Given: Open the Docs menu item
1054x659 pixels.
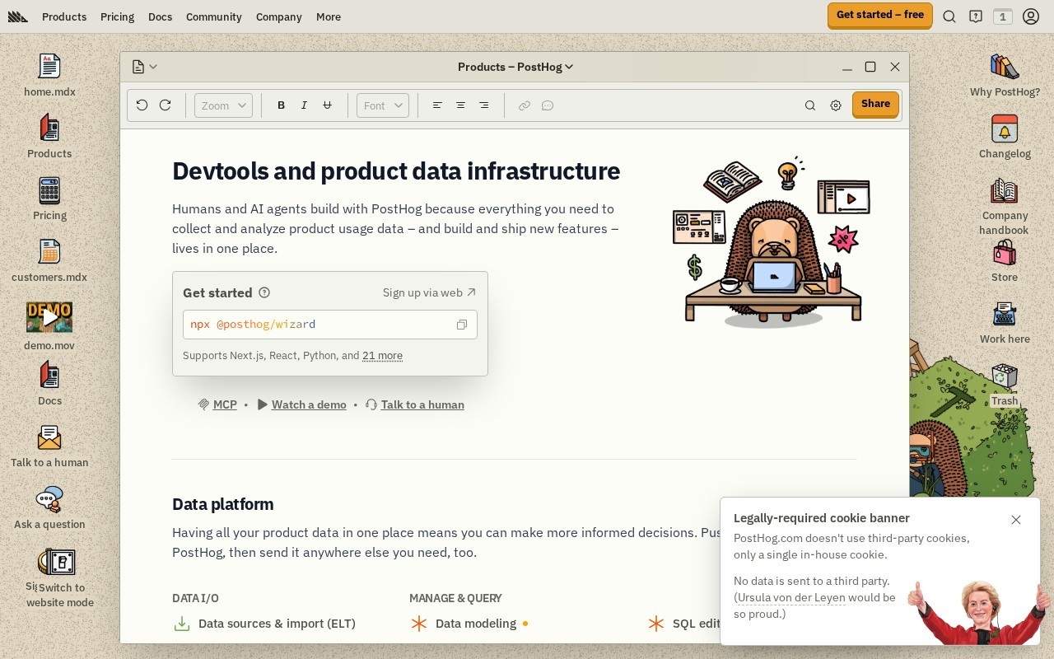Looking at the screenshot, I should [160, 16].
